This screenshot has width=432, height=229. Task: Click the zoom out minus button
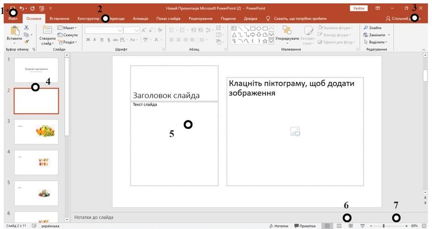(x=371, y=226)
